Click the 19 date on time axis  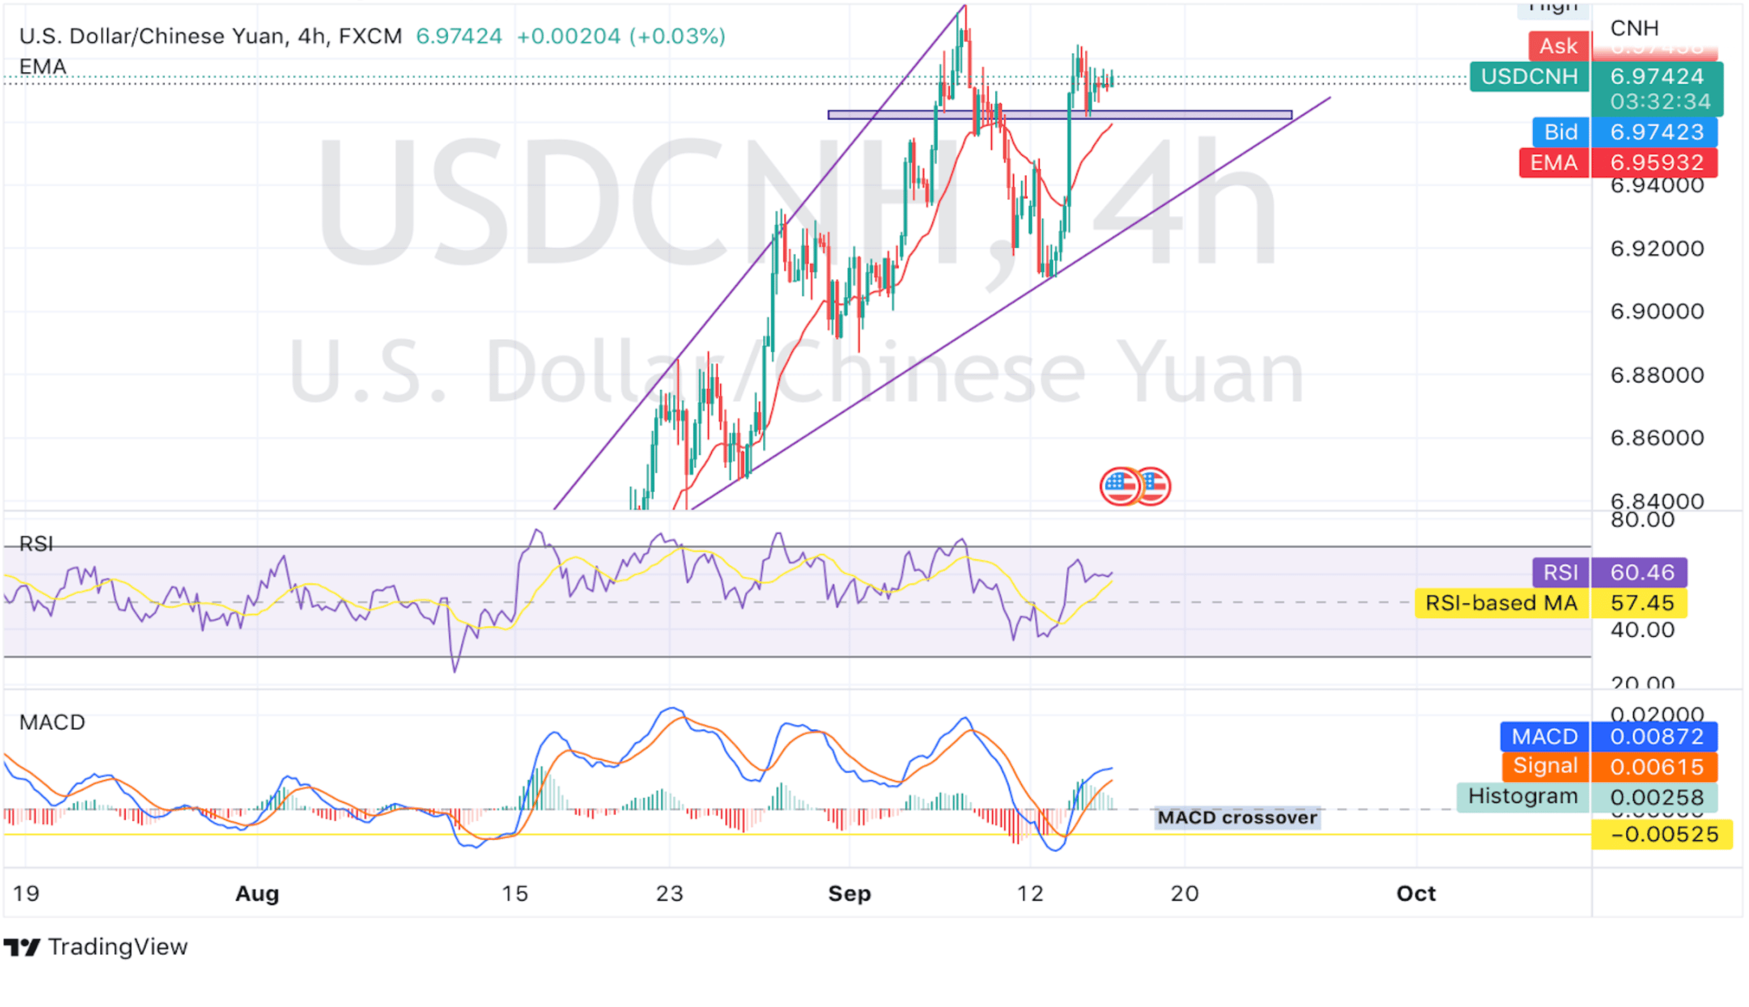coord(25,893)
